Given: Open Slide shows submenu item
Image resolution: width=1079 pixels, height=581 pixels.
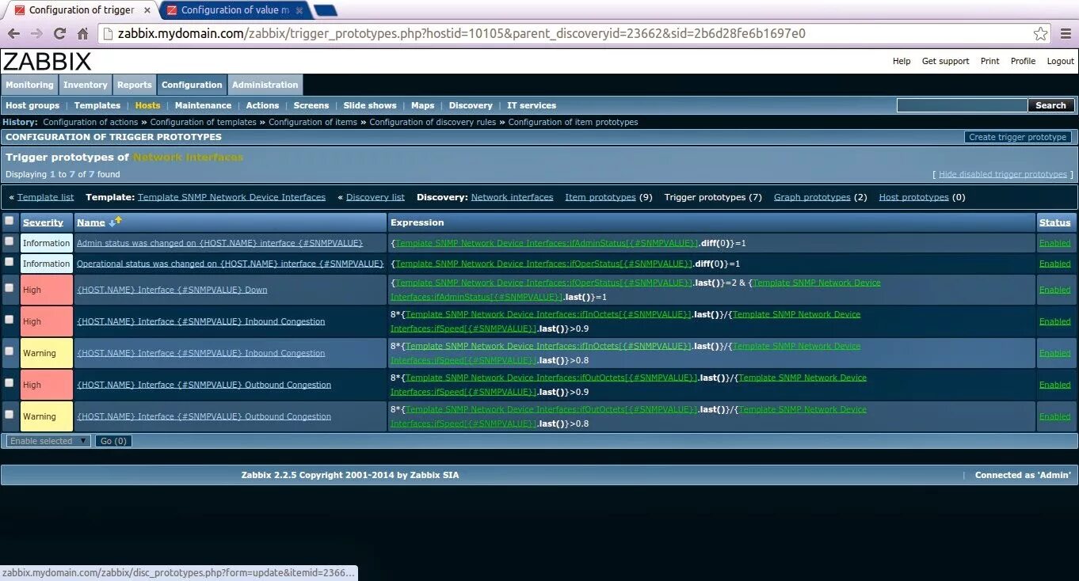Looking at the screenshot, I should click(370, 105).
